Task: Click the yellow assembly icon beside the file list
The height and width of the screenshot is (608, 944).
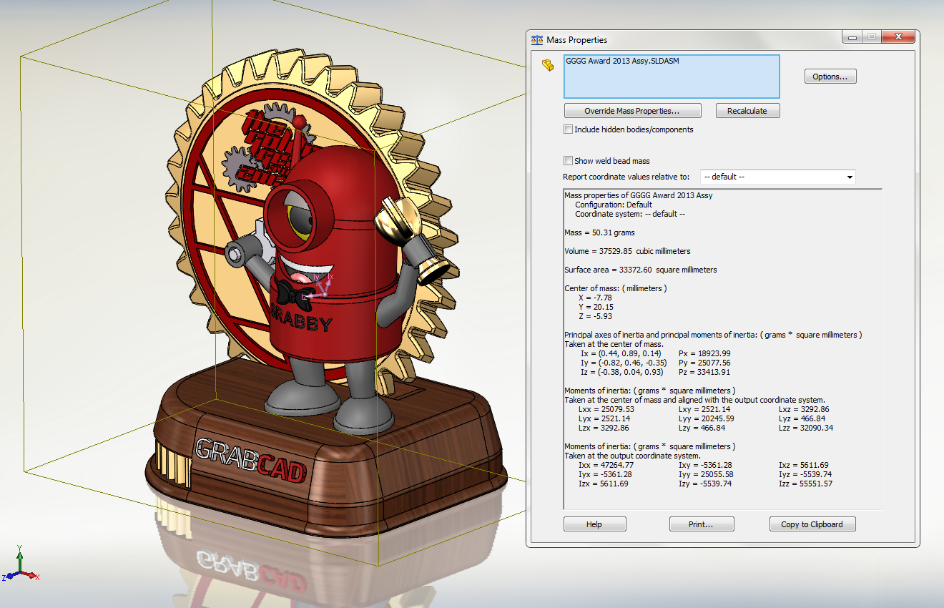Action: 548,65
